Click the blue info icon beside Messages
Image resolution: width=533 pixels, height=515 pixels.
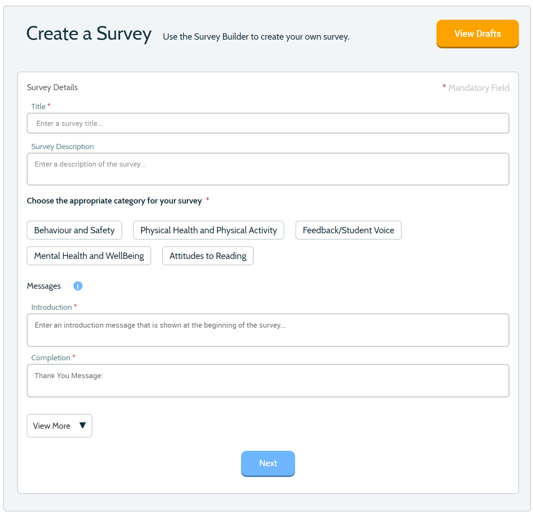point(78,286)
